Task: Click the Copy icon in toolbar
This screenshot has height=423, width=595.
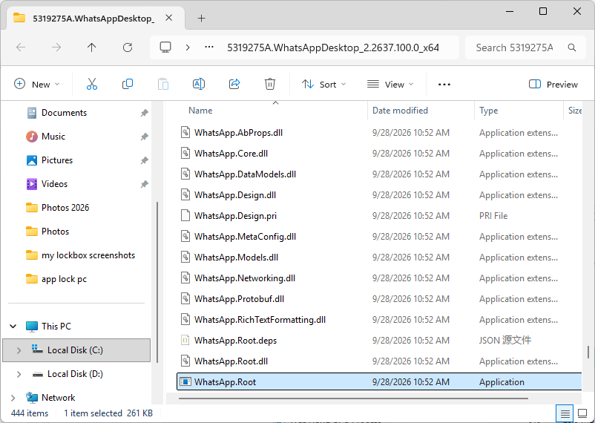Action: 128,84
